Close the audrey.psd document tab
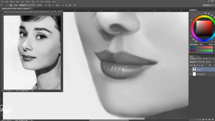The width and height of the screenshot is (215, 121). 32,8
